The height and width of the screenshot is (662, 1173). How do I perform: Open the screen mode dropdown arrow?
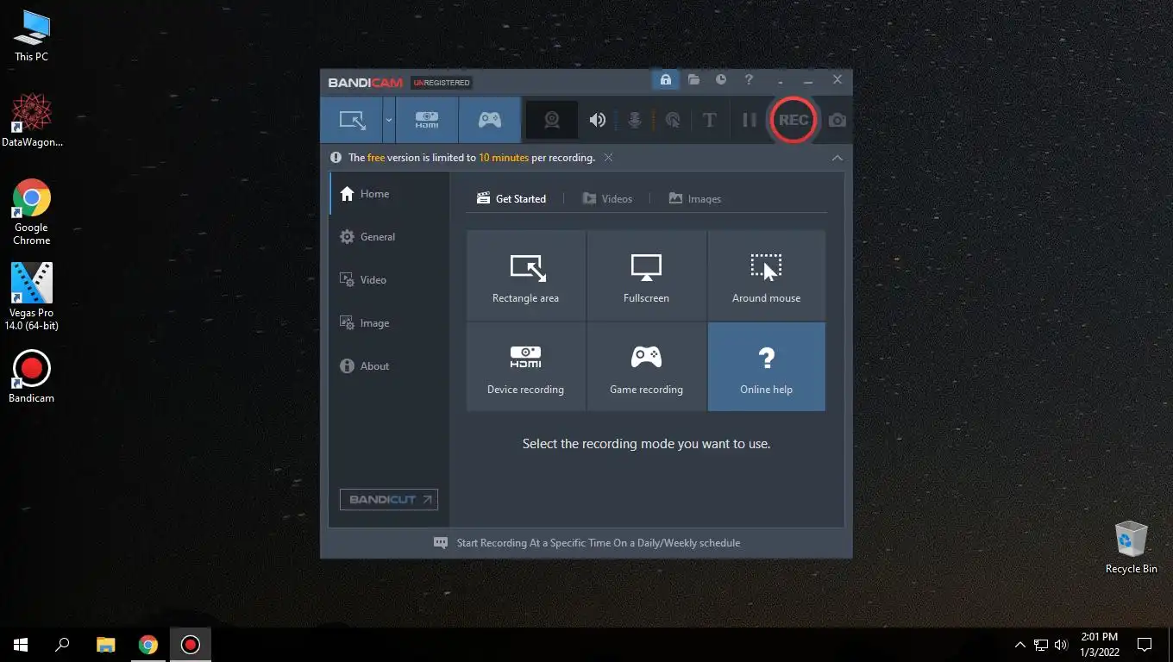click(389, 120)
